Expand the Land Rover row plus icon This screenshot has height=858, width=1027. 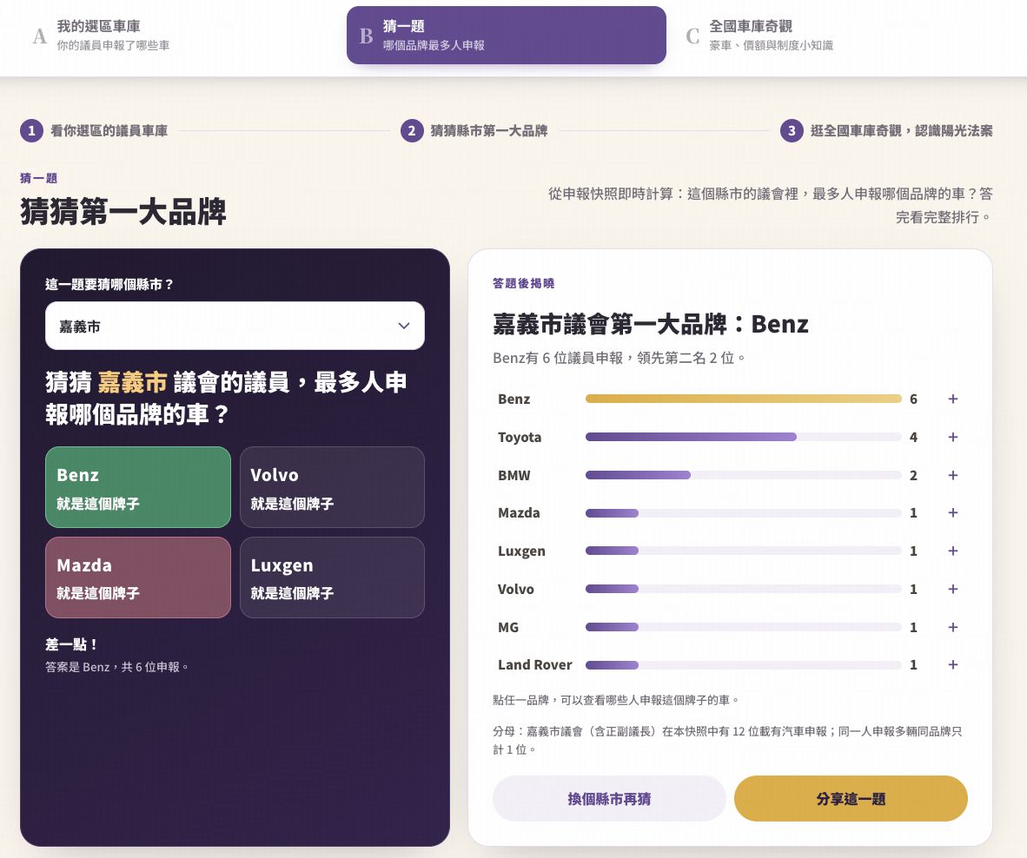click(x=953, y=665)
